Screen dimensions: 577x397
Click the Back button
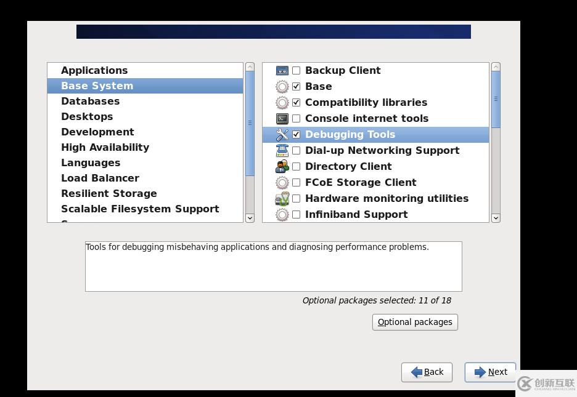[427, 372]
